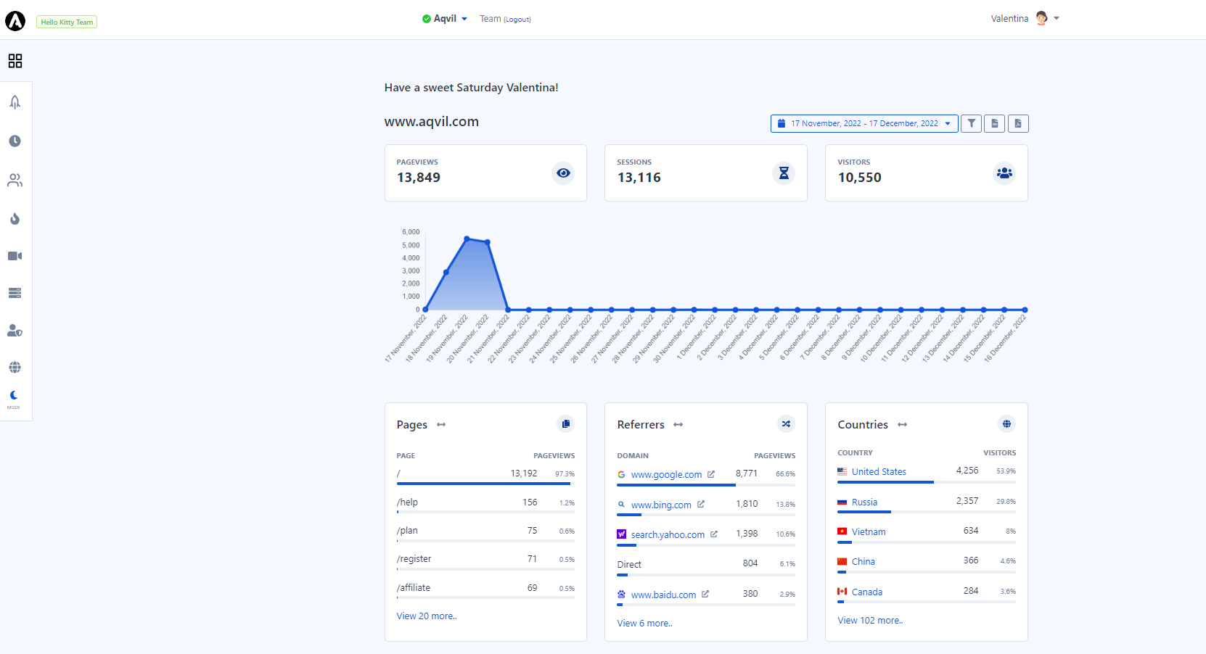
Task: Open www.bing.com via its external link icon
Action: (x=701, y=504)
